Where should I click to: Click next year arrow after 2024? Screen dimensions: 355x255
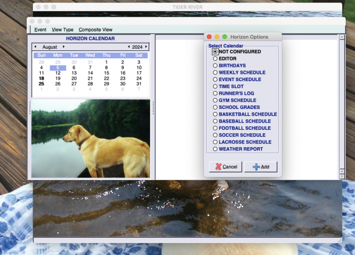pos(146,47)
